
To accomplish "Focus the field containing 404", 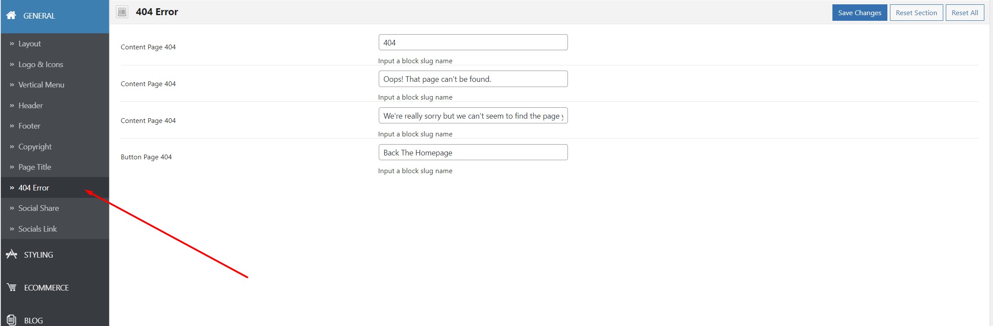I will pos(473,42).
